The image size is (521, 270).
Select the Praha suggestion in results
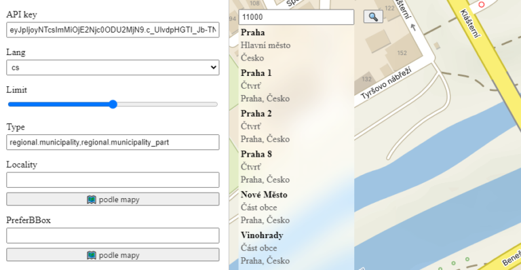pos(296,45)
